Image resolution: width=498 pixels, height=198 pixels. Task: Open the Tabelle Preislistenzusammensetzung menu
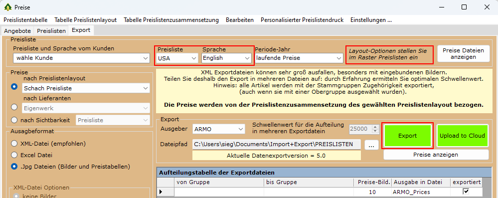coord(171,20)
